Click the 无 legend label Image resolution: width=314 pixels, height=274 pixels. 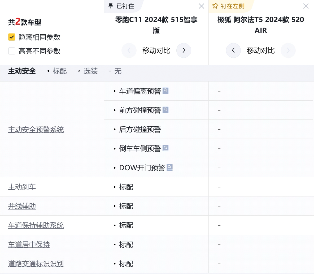[118, 71]
